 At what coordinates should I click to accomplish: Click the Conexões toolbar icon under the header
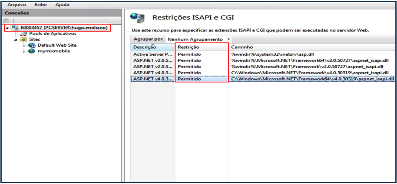[x=7, y=20]
